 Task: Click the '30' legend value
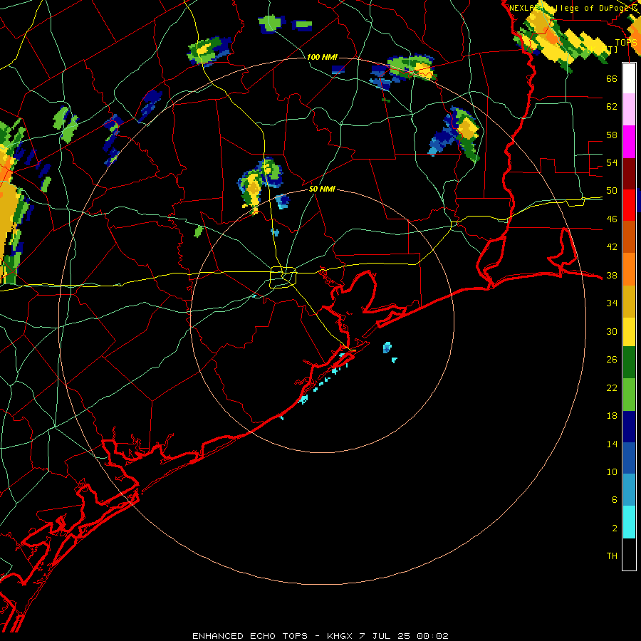pos(612,331)
